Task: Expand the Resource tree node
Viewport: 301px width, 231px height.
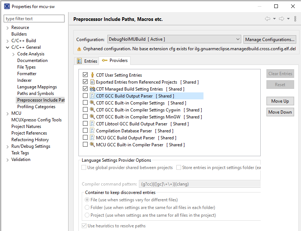Action: click(7, 27)
